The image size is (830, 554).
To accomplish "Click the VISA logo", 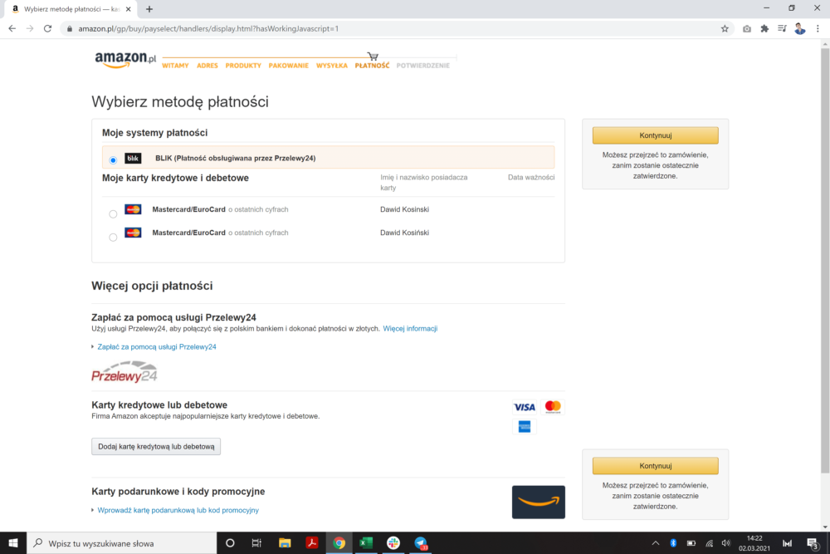I will [524, 407].
